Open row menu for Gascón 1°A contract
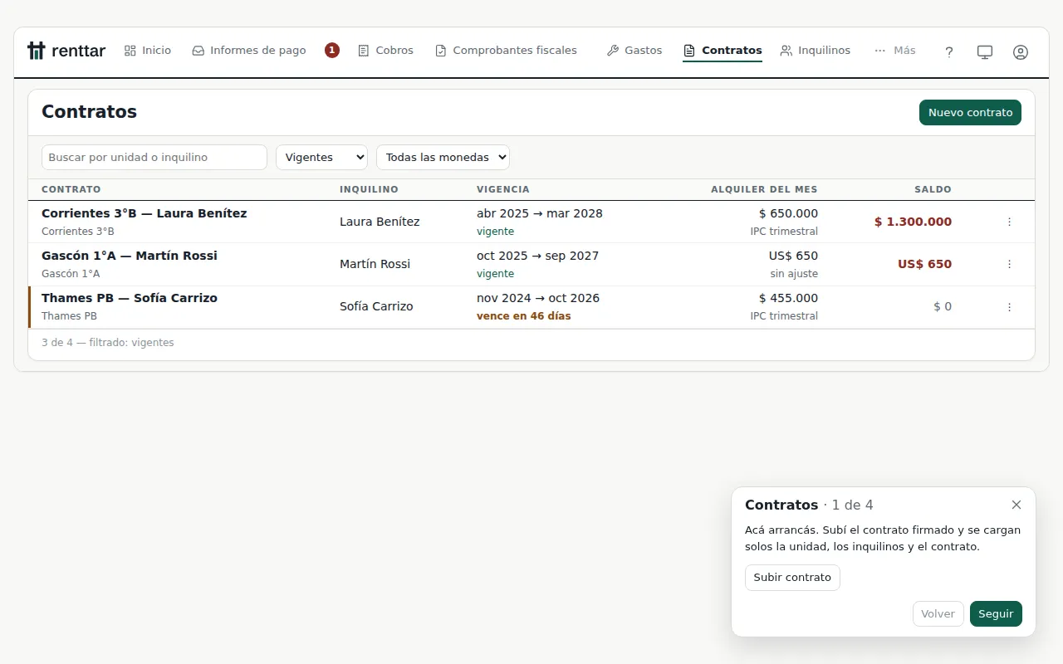Viewport: 1063px width, 664px height. (1009, 264)
